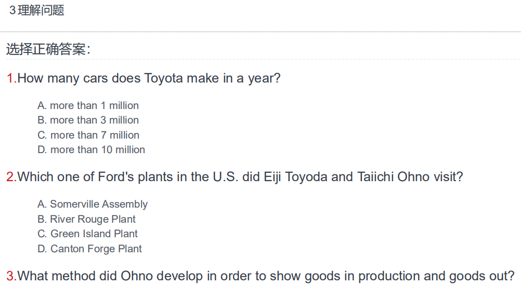
Task: Select answer A. more than 1 million
Action: click(x=88, y=105)
